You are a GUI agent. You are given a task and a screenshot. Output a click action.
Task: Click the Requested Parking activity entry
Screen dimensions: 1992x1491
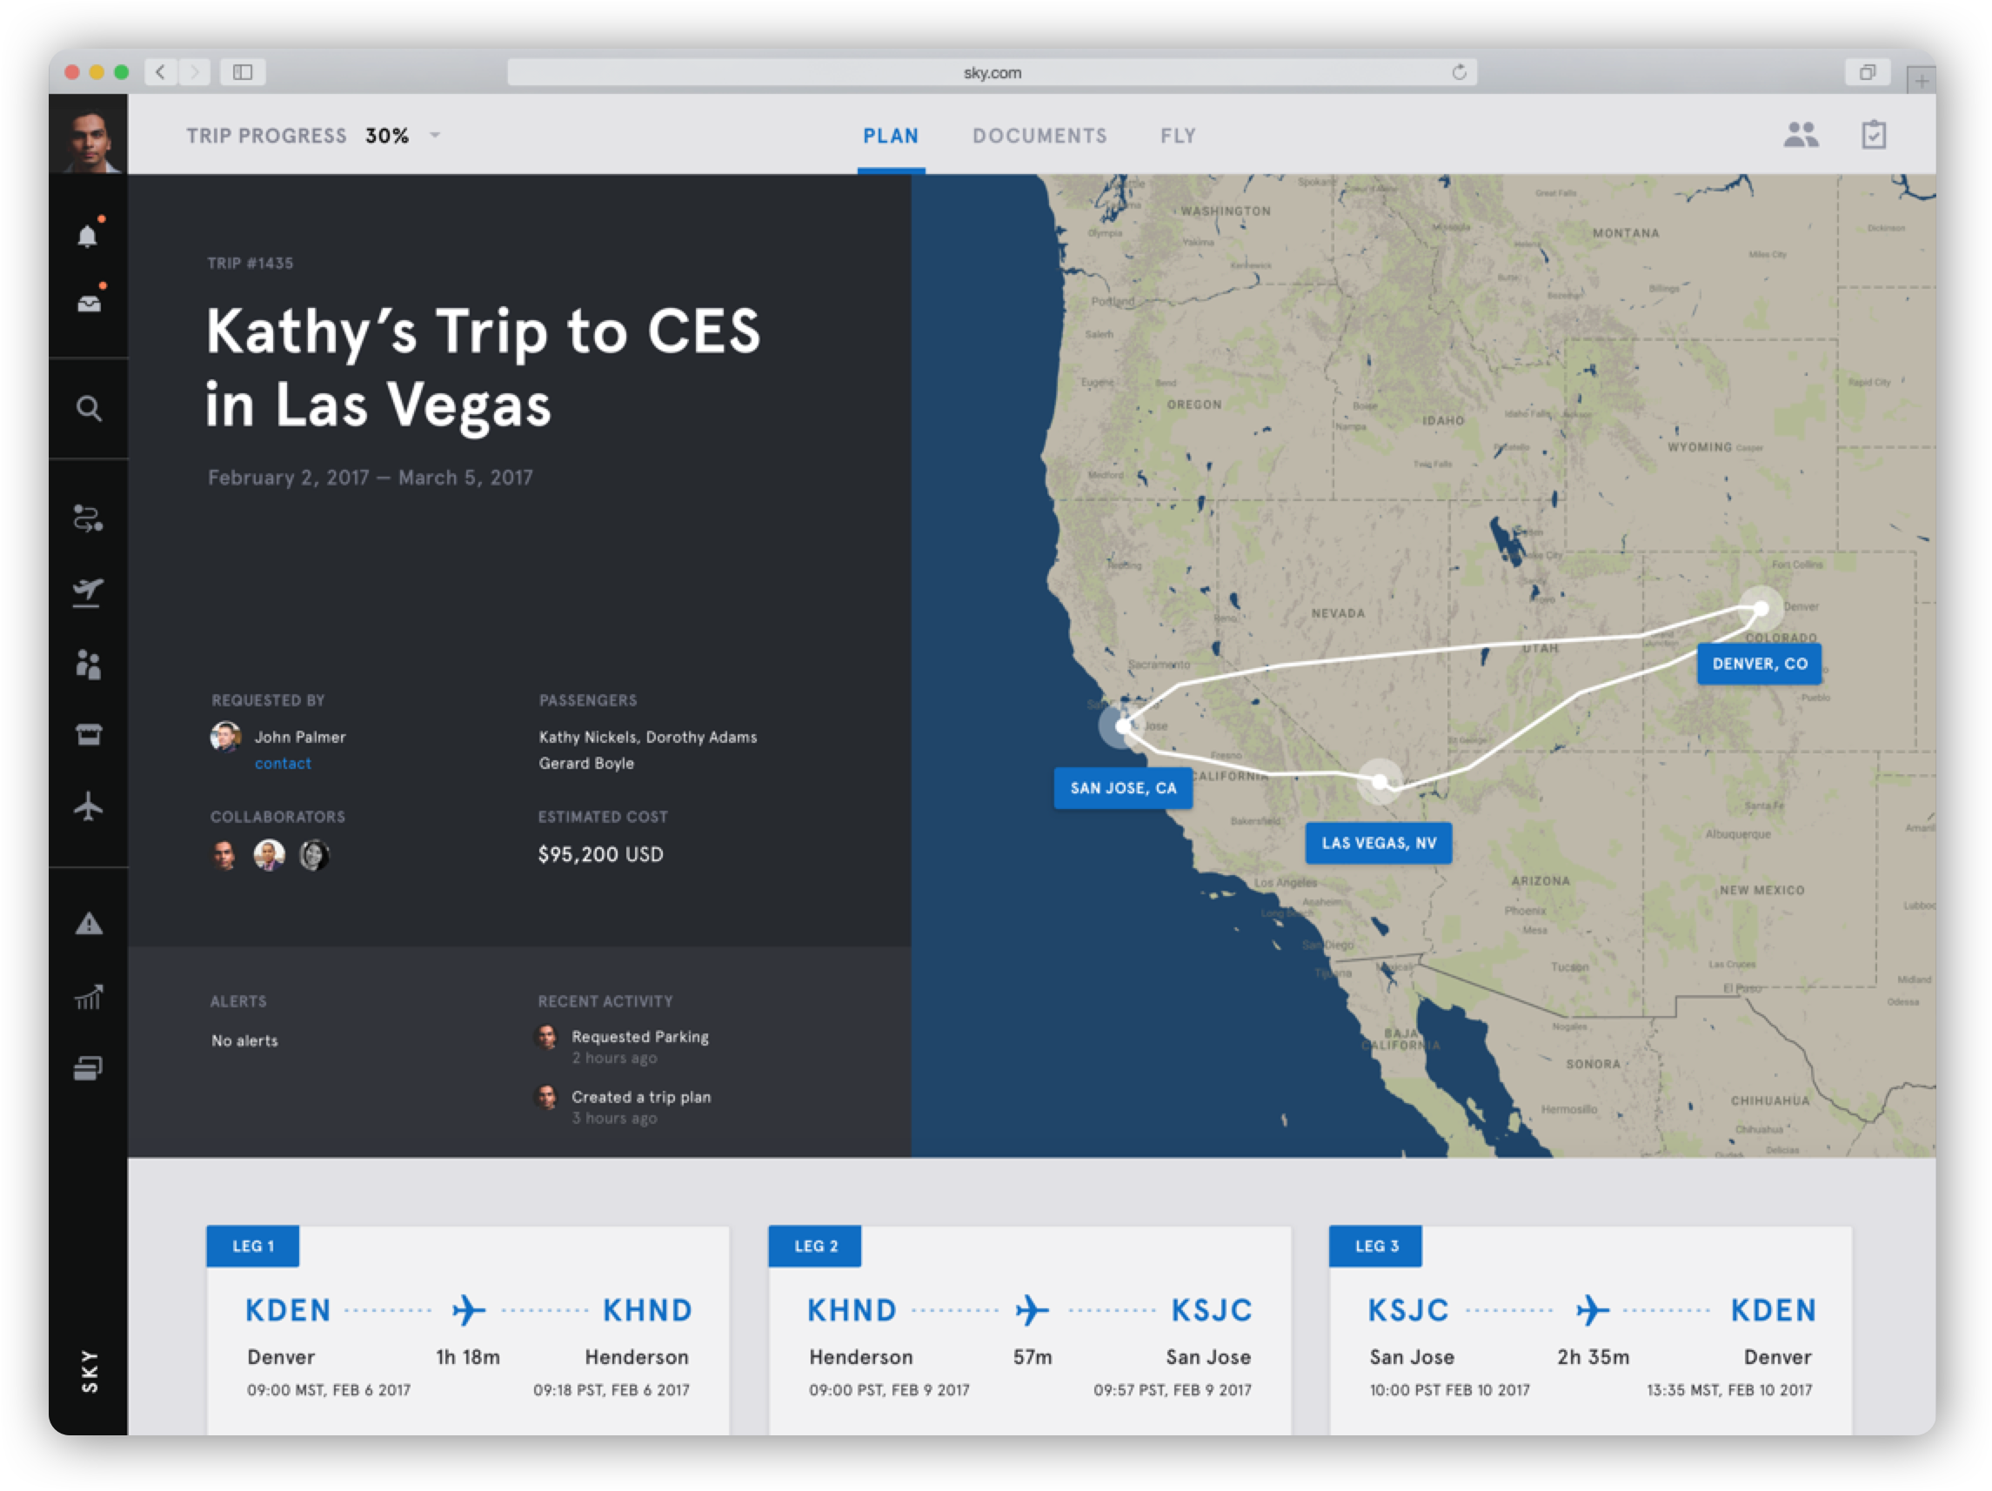click(x=623, y=1046)
